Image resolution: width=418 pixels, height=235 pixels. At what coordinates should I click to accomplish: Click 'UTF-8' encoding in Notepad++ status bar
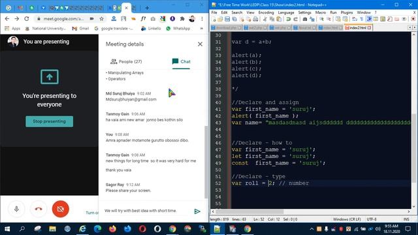point(372,219)
